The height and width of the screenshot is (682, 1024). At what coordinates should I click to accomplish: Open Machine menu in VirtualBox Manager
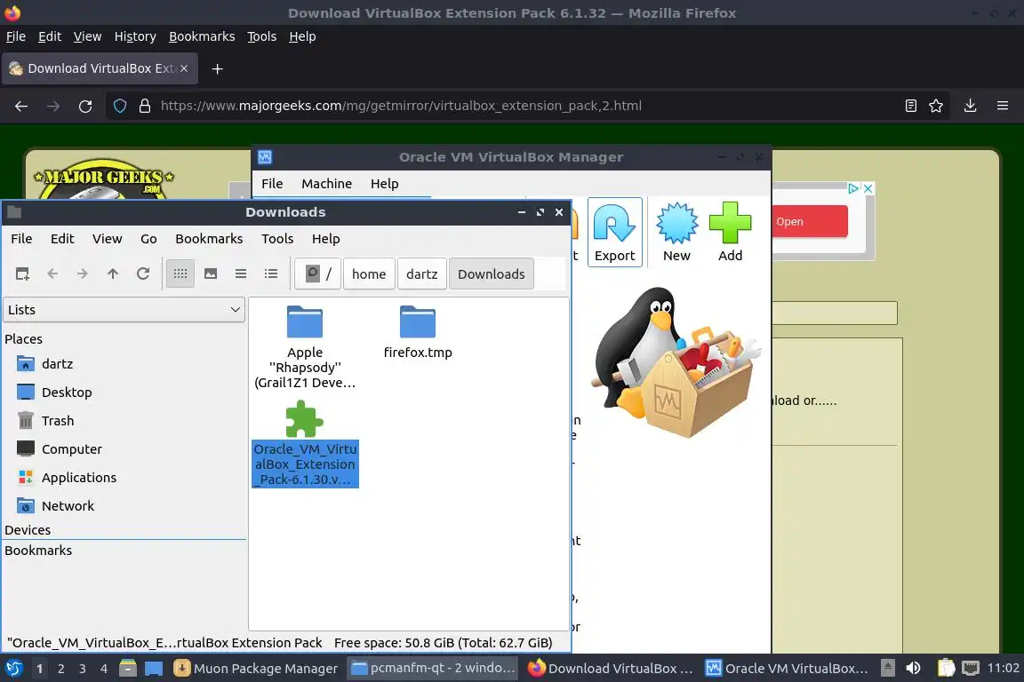[x=326, y=184]
